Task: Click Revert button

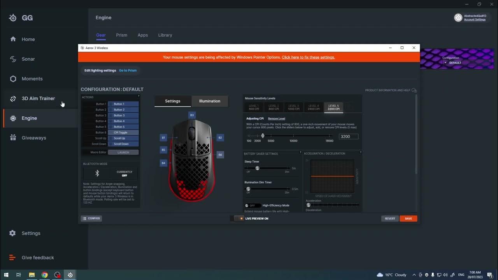Action: click(x=390, y=219)
